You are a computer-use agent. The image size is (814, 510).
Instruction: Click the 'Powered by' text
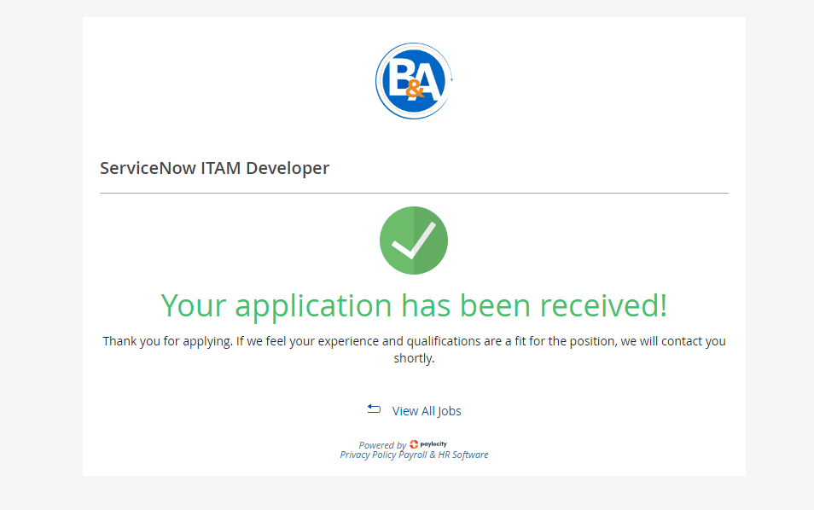(382, 445)
